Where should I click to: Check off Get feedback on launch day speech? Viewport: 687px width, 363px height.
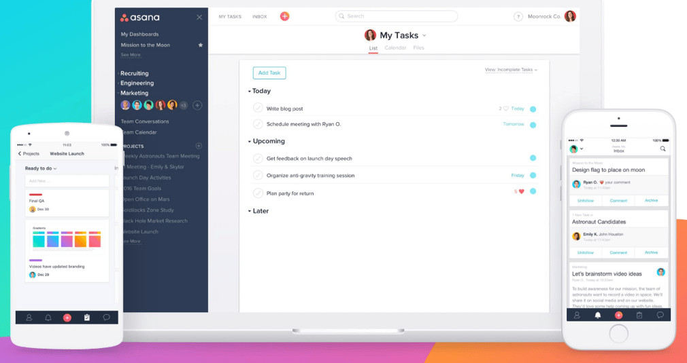coord(258,158)
